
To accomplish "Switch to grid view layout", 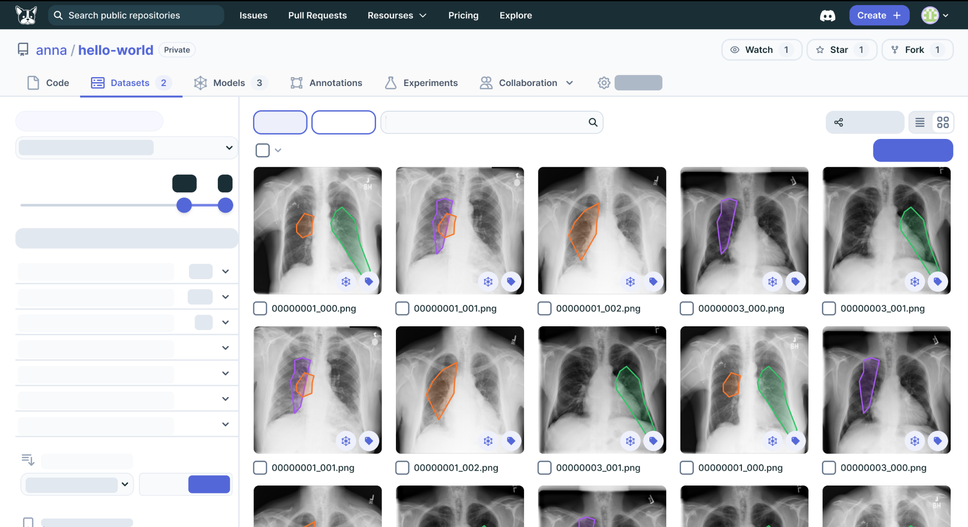I will pyautogui.click(x=943, y=123).
